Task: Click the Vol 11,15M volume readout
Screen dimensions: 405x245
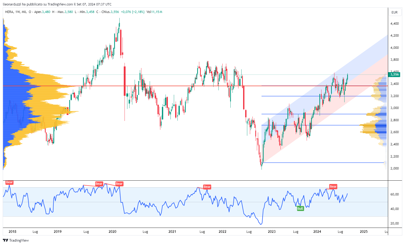Action: [154, 12]
